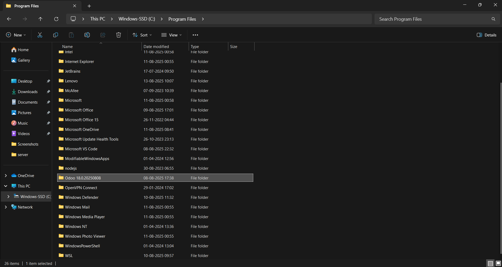Select the Microsoft VS Code folder
The height and width of the screenshot is (267, 502).
click(x=155, y=149)
